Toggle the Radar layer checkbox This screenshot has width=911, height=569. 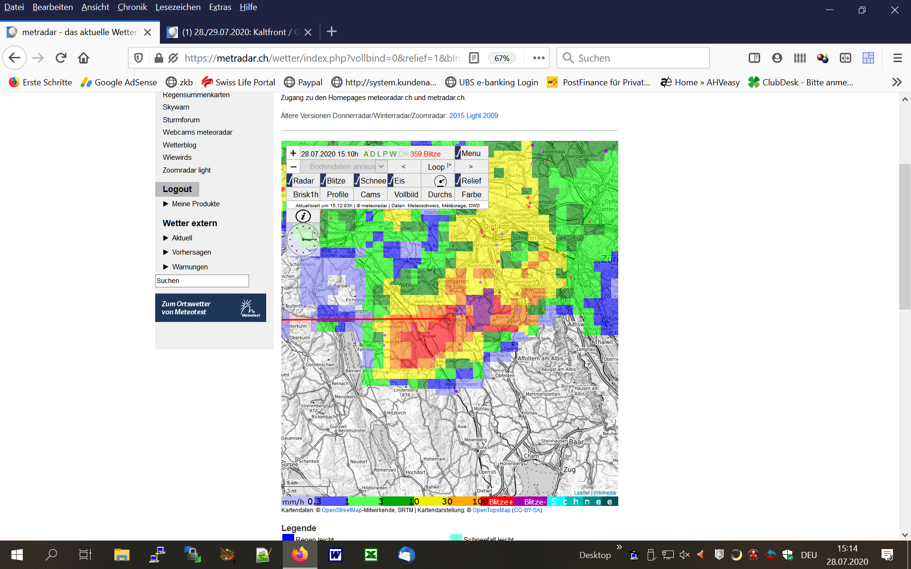coord(290,181)
